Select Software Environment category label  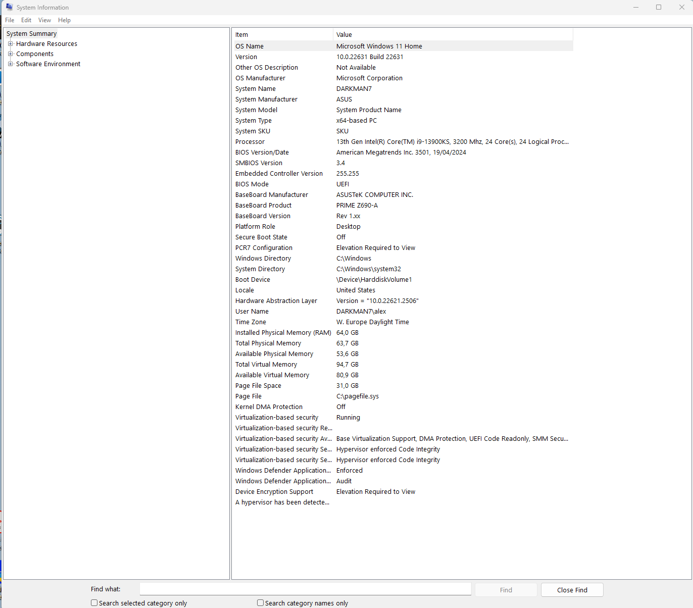[48, 64]
